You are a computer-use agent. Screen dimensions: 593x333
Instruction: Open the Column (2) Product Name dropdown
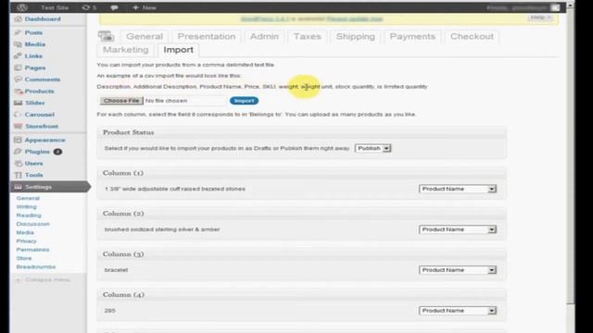pos(458,229)
